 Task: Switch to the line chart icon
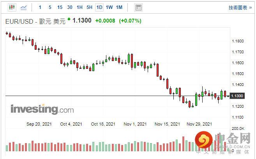coord(23,7)
